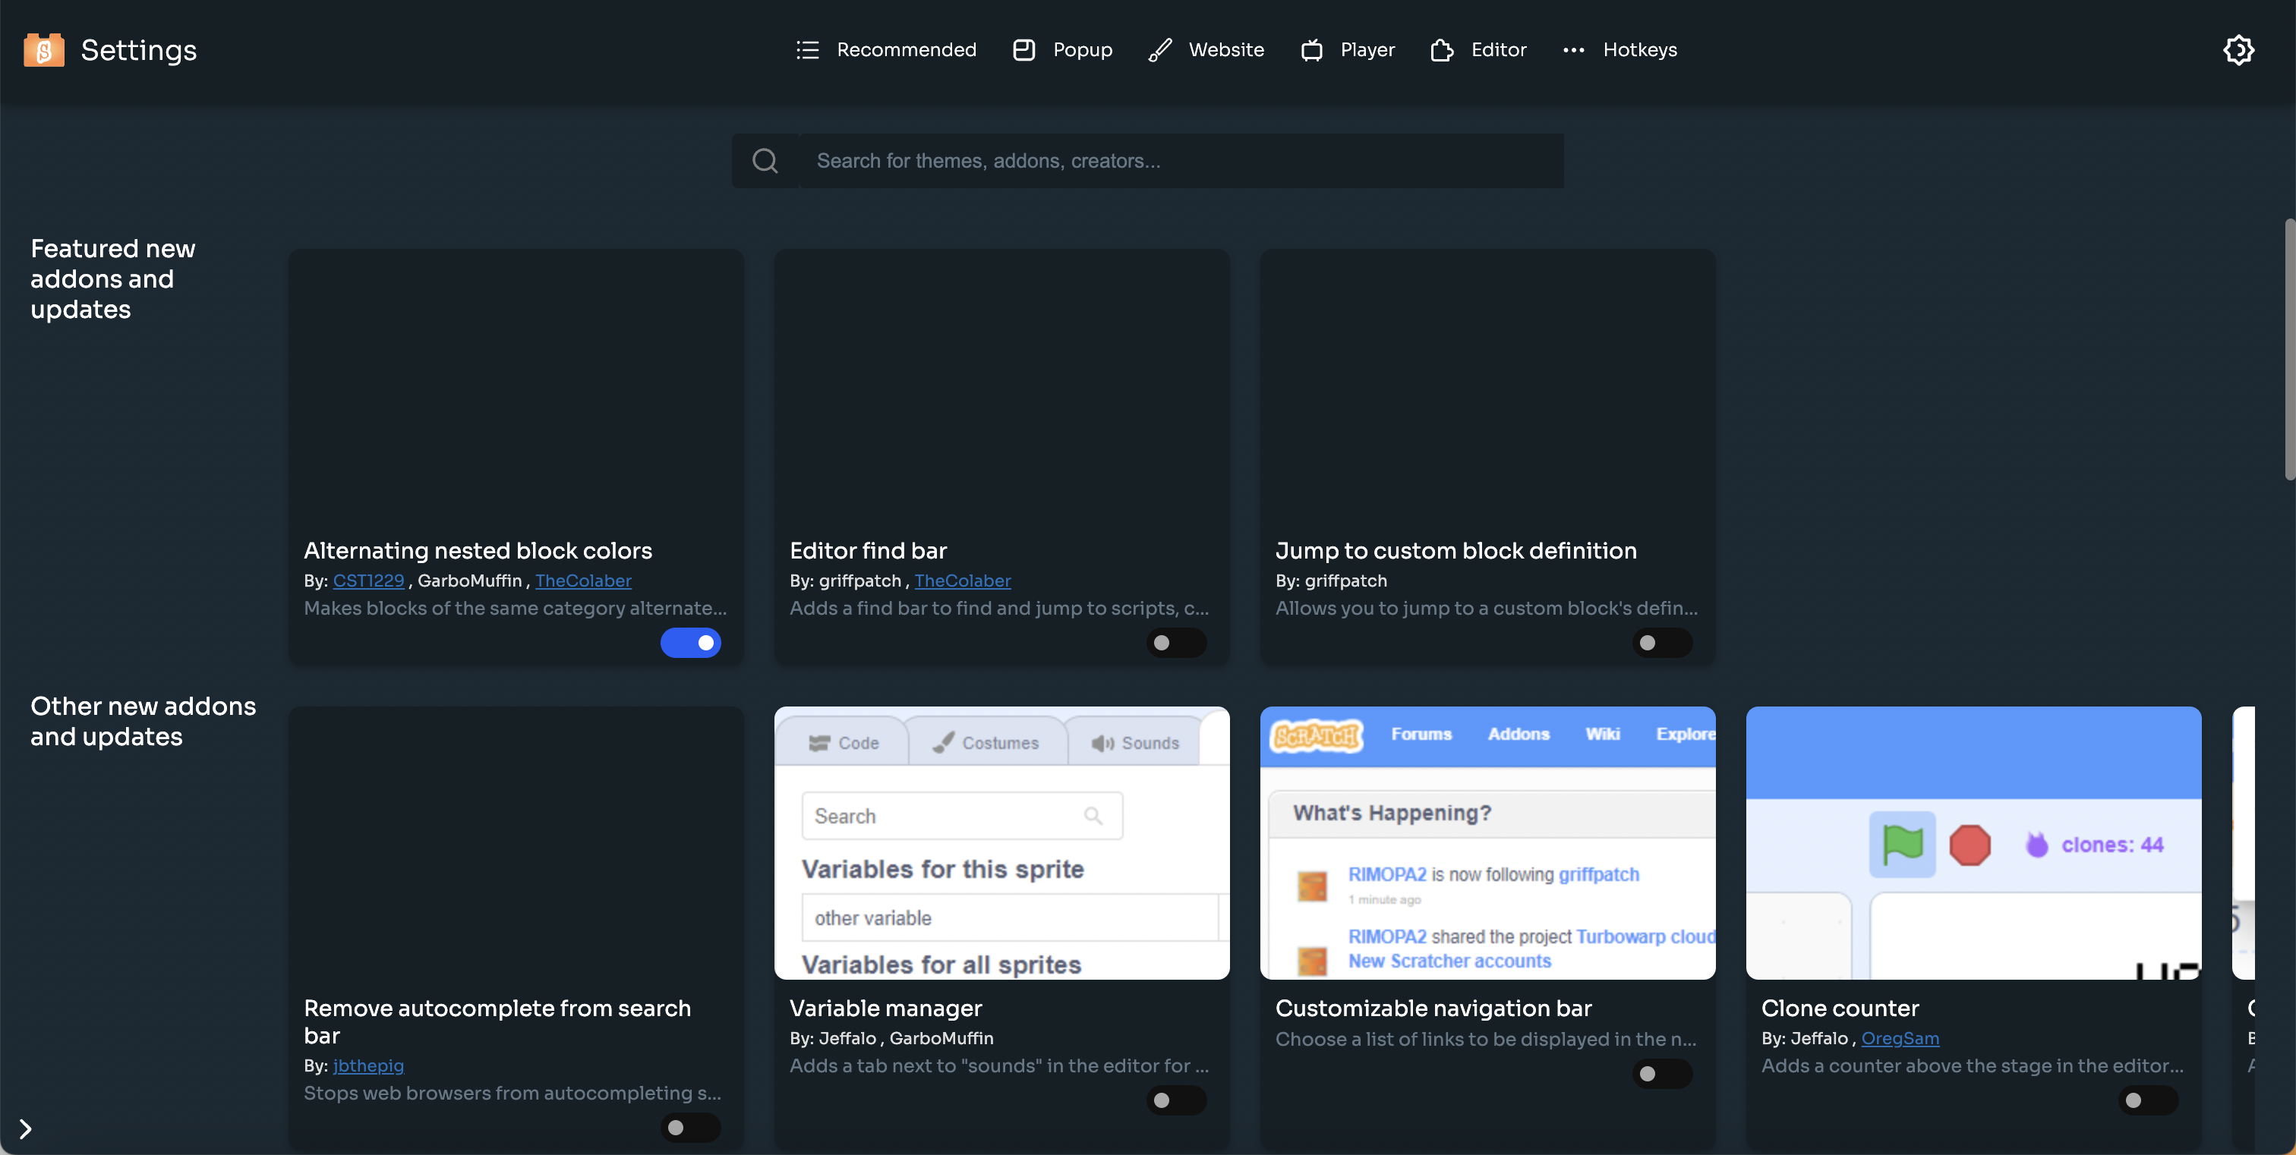Click the Editor icon in the top bar

(x=1442, y=50)
